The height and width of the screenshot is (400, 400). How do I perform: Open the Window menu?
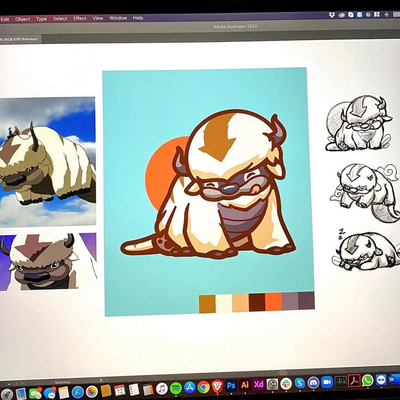(x=118, y=18)
